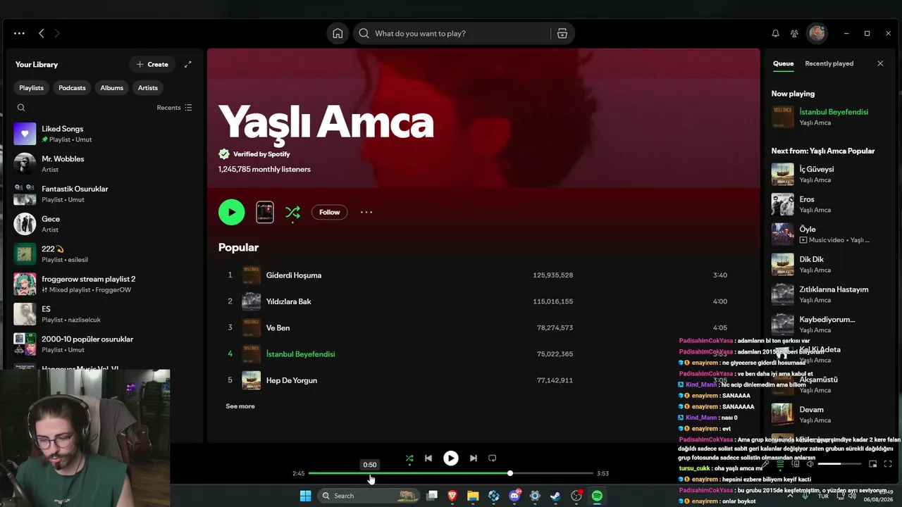This screenshot has height=507, width=902.
Task: Follow the artist Yaşlı Amca
Action: [329, 212]
